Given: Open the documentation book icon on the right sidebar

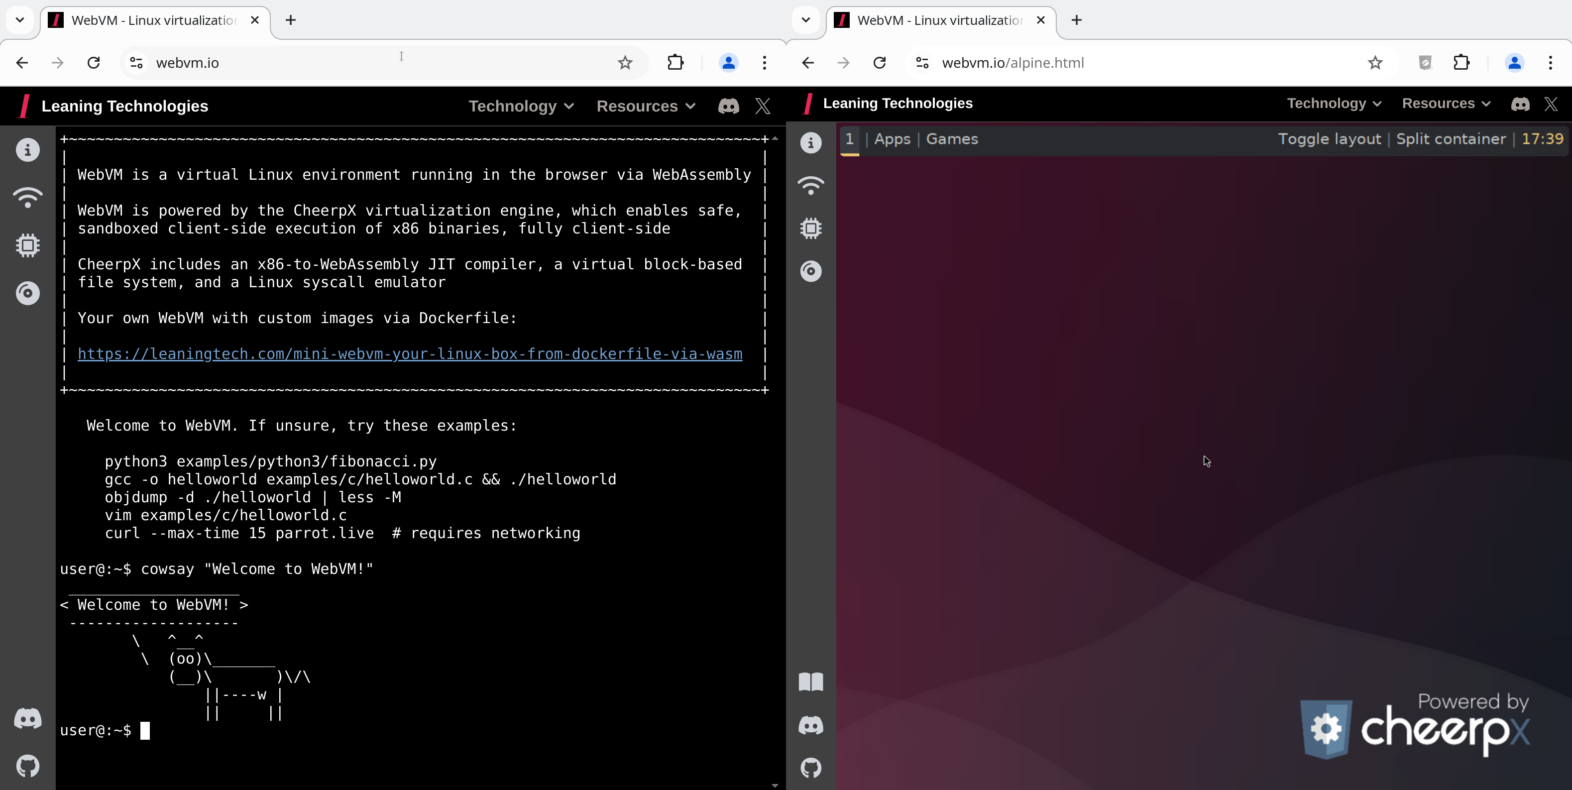Looking at the screenshot, I should tap(811, 682).
